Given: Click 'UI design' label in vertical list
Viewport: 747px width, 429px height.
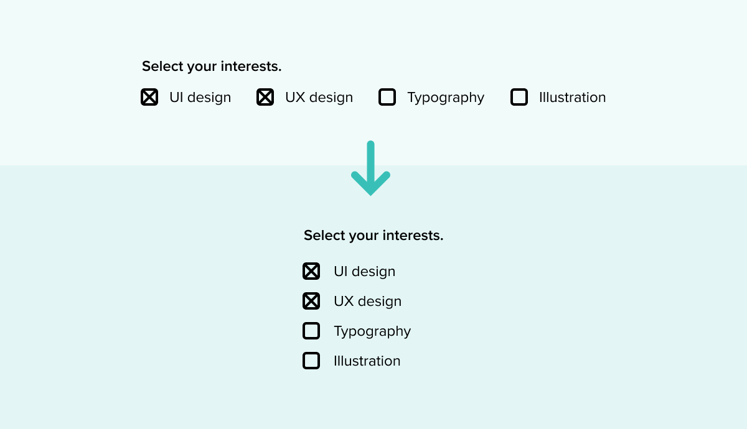Looking at the screenshot, I should pos(364,272).
